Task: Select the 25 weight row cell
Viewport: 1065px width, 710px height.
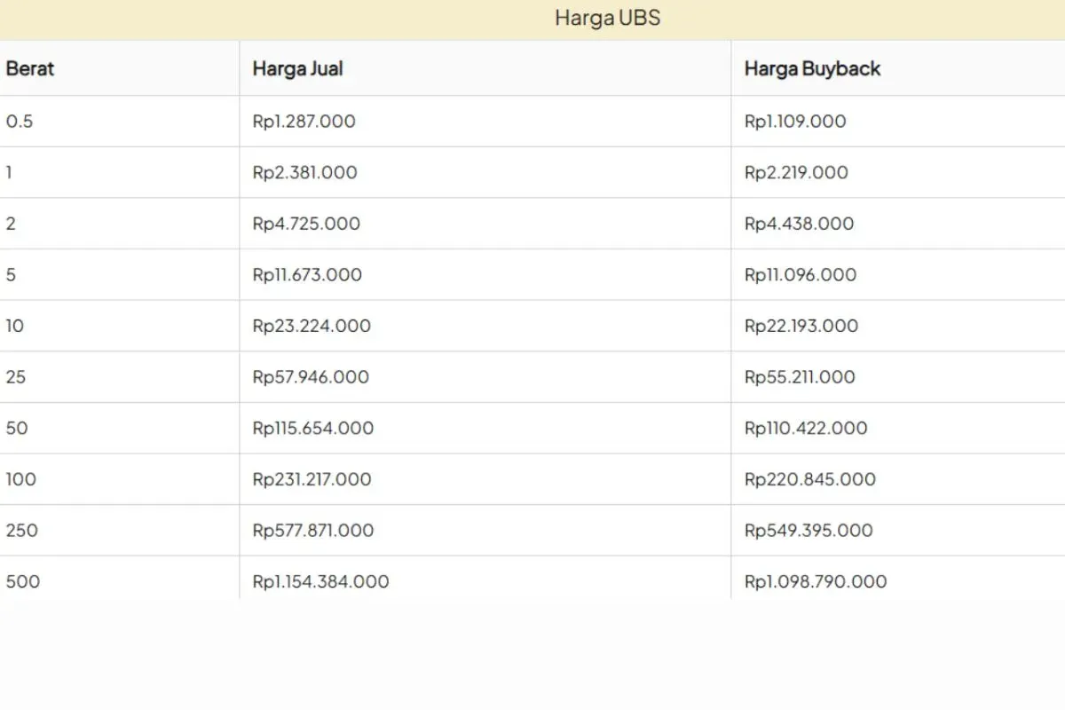Action: [16, 377]
